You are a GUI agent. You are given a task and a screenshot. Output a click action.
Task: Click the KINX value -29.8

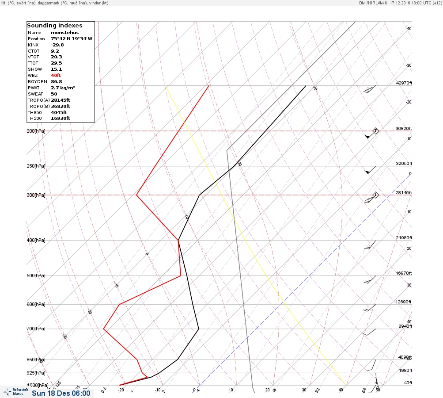coord(57,45)
